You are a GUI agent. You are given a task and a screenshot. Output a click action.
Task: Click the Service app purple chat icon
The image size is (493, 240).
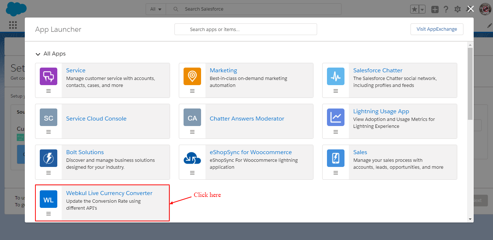click(x=49, y=76)
